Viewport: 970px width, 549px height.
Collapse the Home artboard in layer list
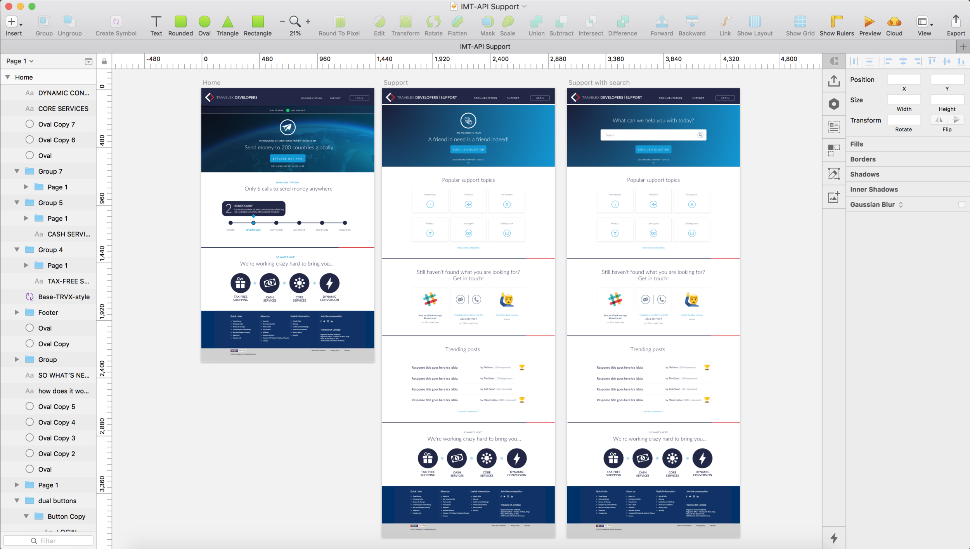pos(8,77)
